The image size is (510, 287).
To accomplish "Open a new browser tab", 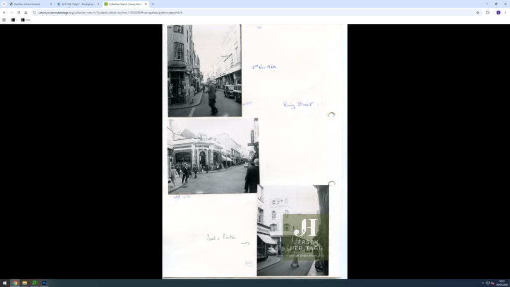I will [153, 4].
